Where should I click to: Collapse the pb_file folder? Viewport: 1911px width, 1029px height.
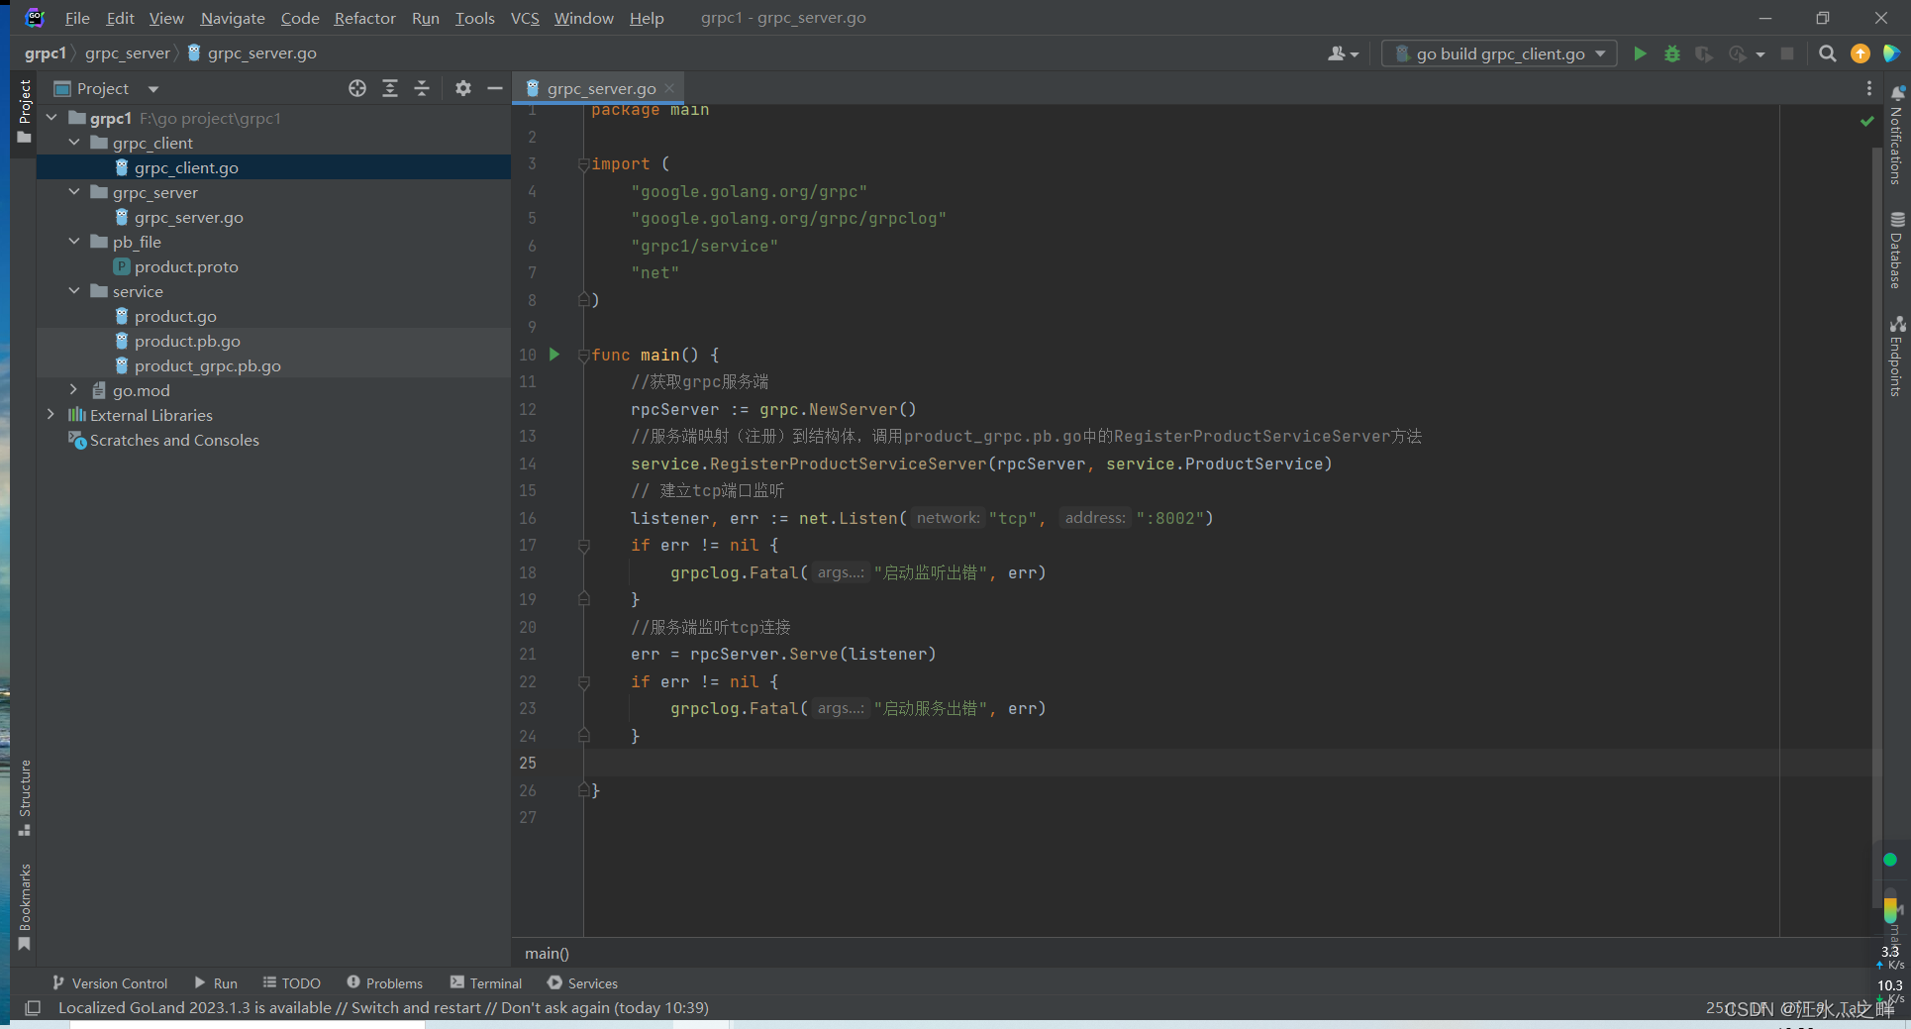[x=74, y=242]
